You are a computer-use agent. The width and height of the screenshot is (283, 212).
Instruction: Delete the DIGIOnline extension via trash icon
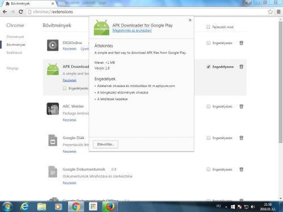[241, 43]
